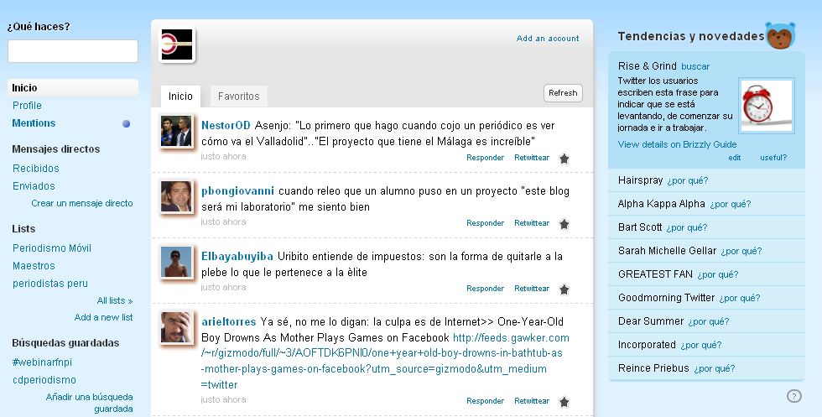Expand 'por qué' explanation for Bart Scott
Screen dimensions: 822x417
[x=686, y=227]
